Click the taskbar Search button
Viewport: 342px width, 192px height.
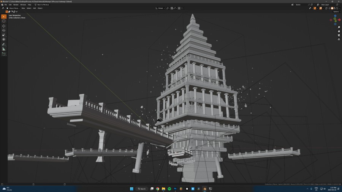click(142, 189)
